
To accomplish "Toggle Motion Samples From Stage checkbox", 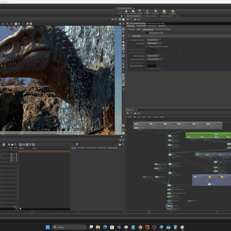I will click(x=147, y=46).
